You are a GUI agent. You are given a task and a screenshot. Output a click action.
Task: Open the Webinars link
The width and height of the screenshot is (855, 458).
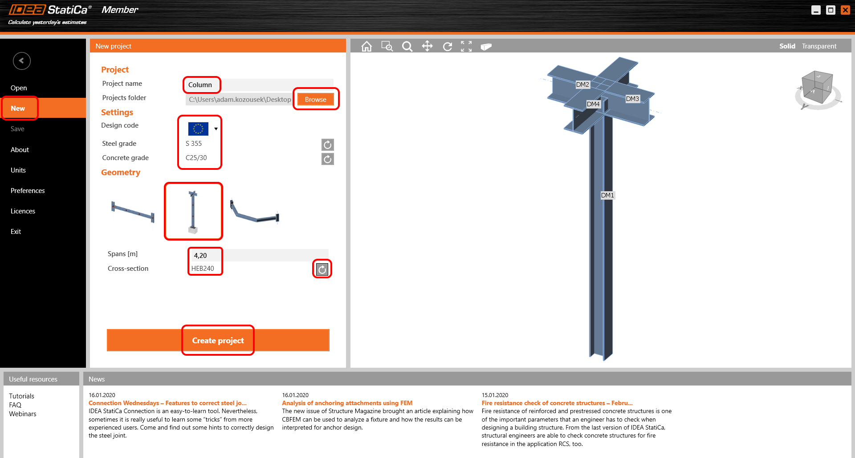[23, 414]
